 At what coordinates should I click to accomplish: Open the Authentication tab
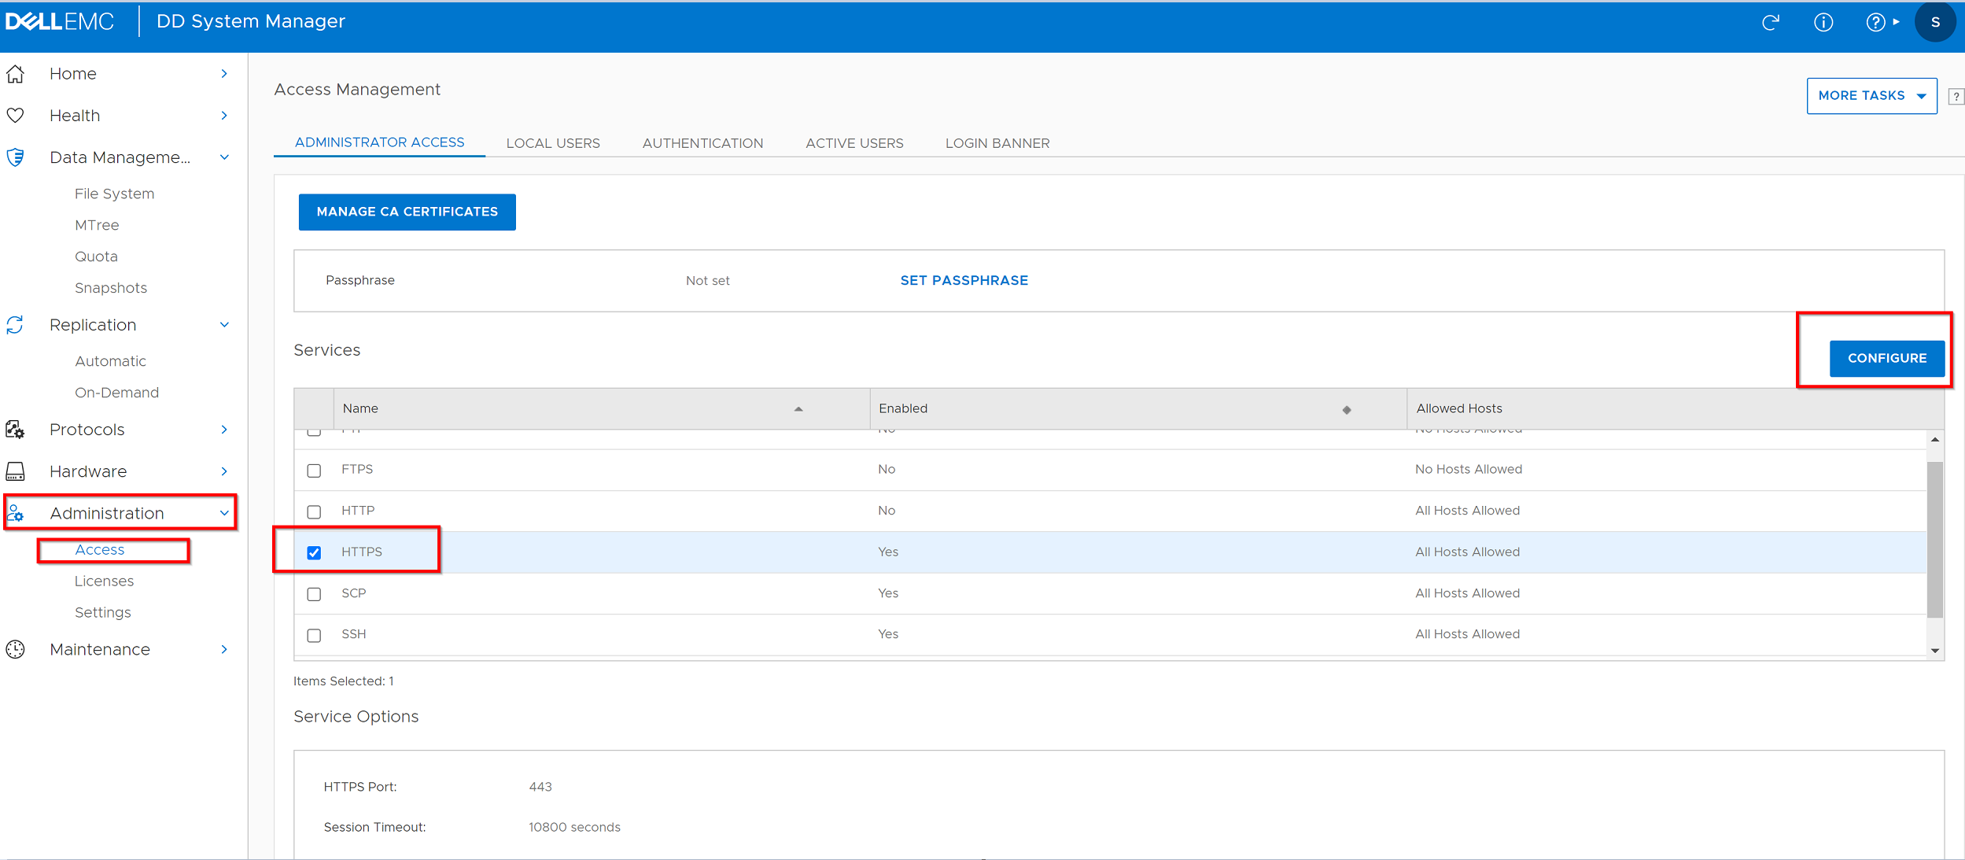tap(702, 142)
